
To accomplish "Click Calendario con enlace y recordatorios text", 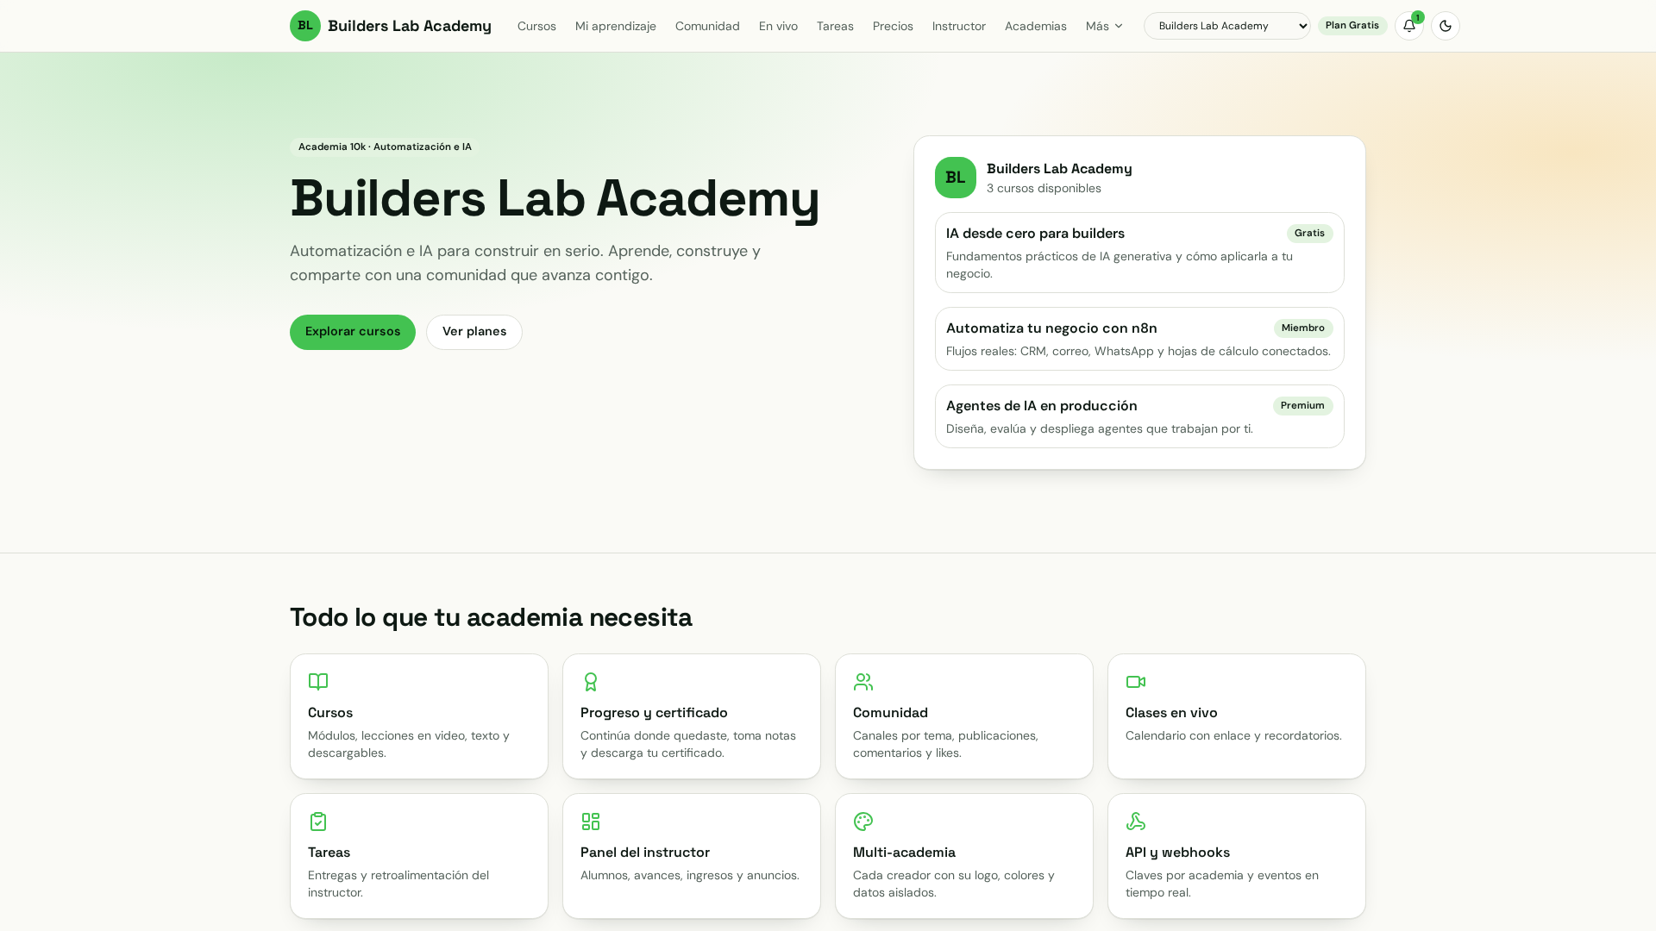I will click(x=1233, y=735).
